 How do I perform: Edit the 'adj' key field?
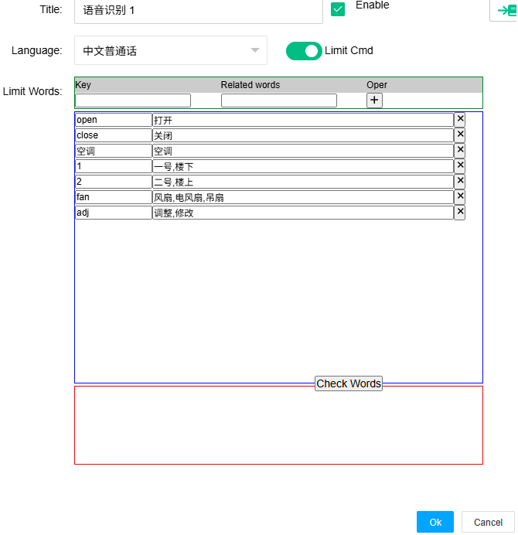tap(114, 213)
